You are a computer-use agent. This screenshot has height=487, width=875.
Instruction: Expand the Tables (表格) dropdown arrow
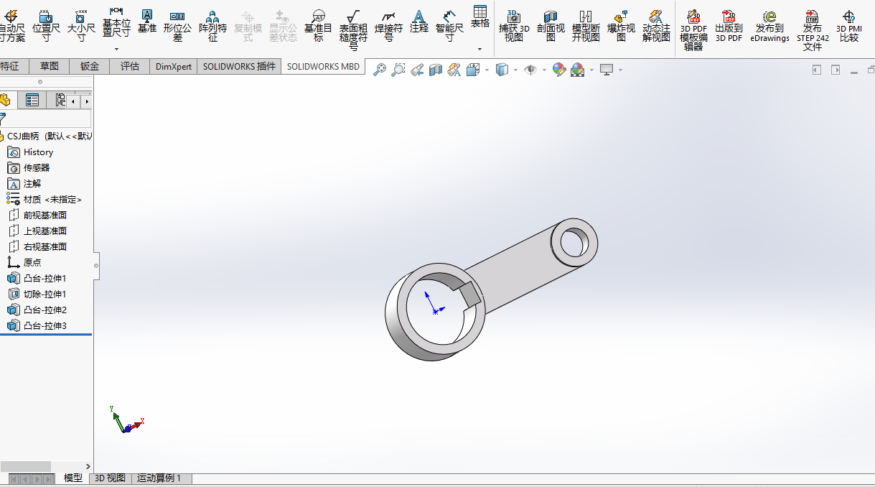point(479,49)
